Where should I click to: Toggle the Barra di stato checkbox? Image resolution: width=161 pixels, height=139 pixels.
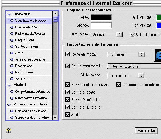(x=68, y=92)
